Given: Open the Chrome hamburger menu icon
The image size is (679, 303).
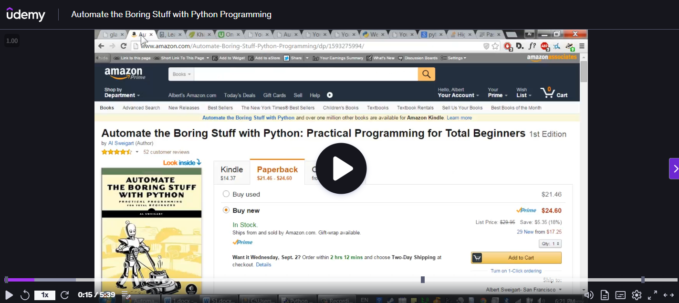Looking at the screenshot, I should 582,46.
